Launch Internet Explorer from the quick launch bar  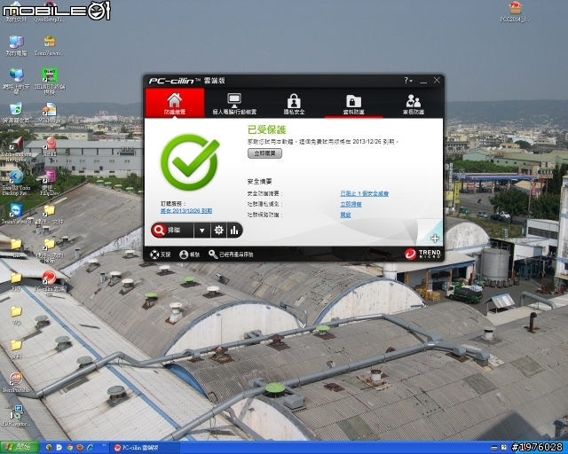tap(90, 448)
